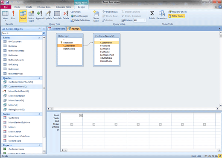Open All Access Objects dropdown menu
This screenshot has width=222, height=158.
tap(40, 29)
